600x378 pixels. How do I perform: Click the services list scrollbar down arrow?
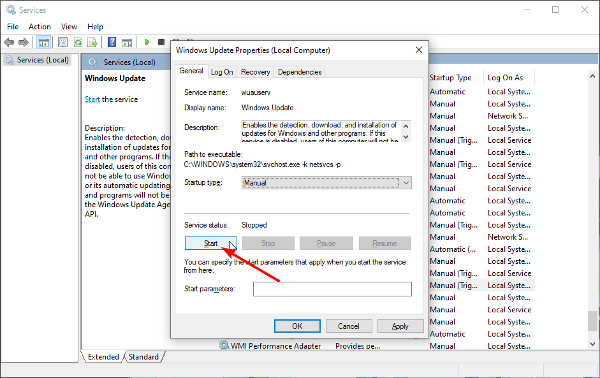click(593, 344)
